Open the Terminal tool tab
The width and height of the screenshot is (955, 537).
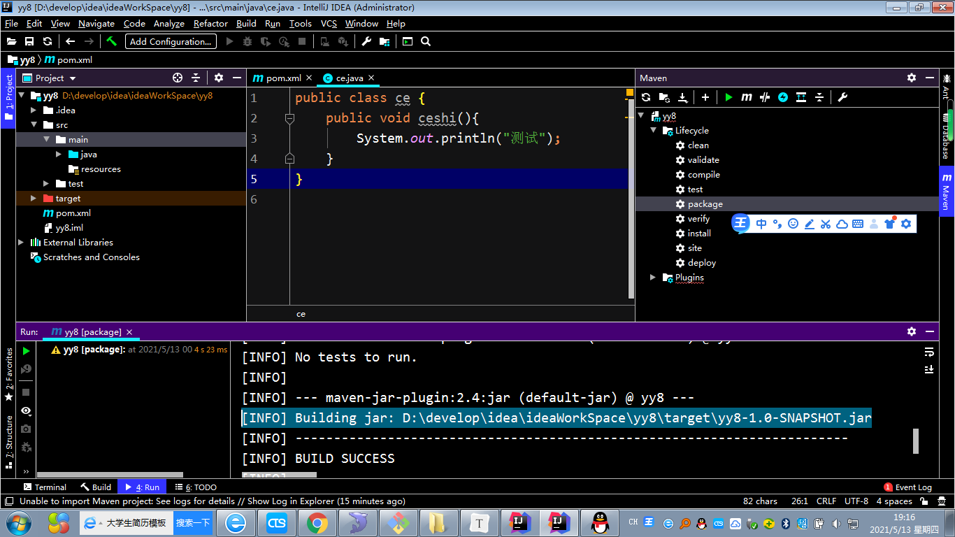pyautogui.click(x=45, y=487)
